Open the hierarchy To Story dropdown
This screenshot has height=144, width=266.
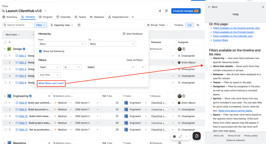(112, 44)
